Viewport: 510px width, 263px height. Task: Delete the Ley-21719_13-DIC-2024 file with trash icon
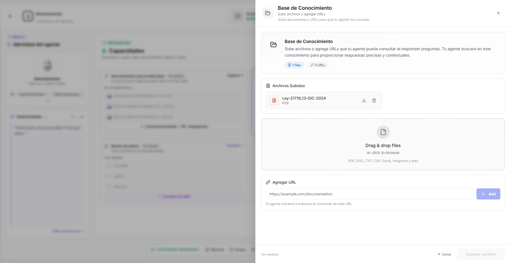tap(374, 100)
